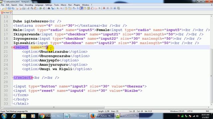Click the Zoom Out toolbar icon
This screenshot has height=119, width=213.
click(x=61, y=8)
